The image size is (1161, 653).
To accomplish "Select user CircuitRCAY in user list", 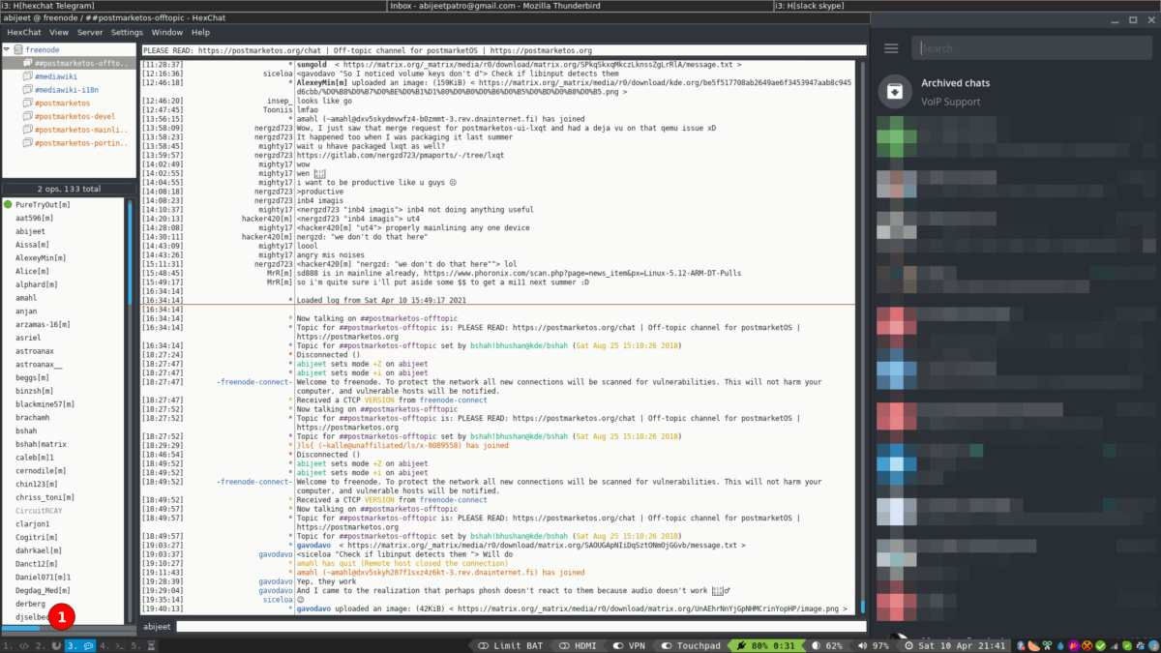I will tap(39, 511).
